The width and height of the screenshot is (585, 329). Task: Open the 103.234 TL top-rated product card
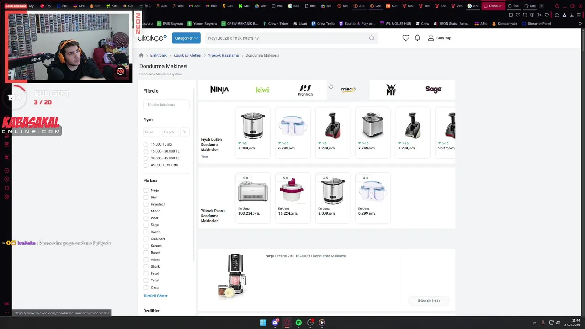tap(253, 197)
